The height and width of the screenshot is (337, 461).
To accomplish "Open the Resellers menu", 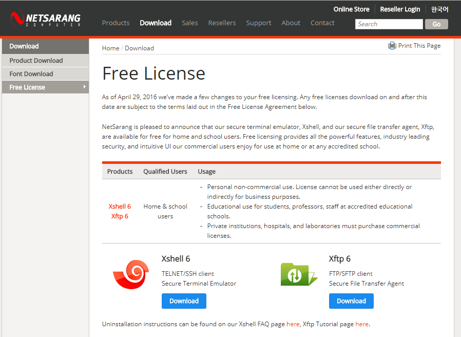I will click(x=222, y=23).
